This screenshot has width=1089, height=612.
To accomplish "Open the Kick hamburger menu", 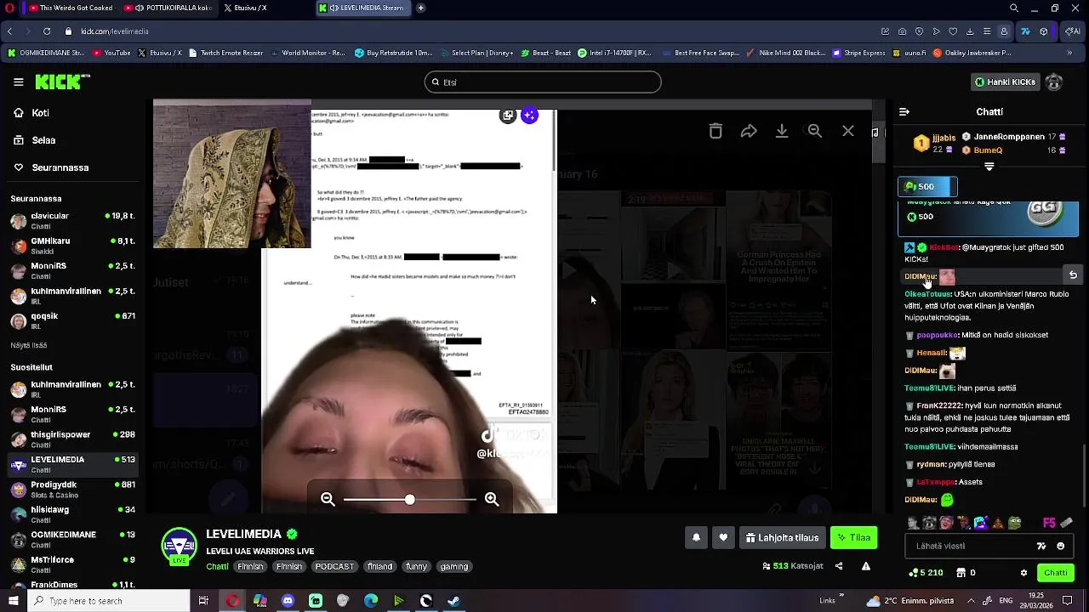I will coord(18,82).
